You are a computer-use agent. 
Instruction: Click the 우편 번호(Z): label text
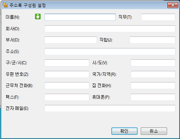pos(17,74)
